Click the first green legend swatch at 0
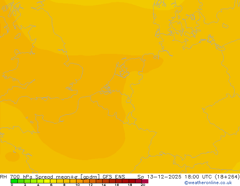 [x=14, y=181]
